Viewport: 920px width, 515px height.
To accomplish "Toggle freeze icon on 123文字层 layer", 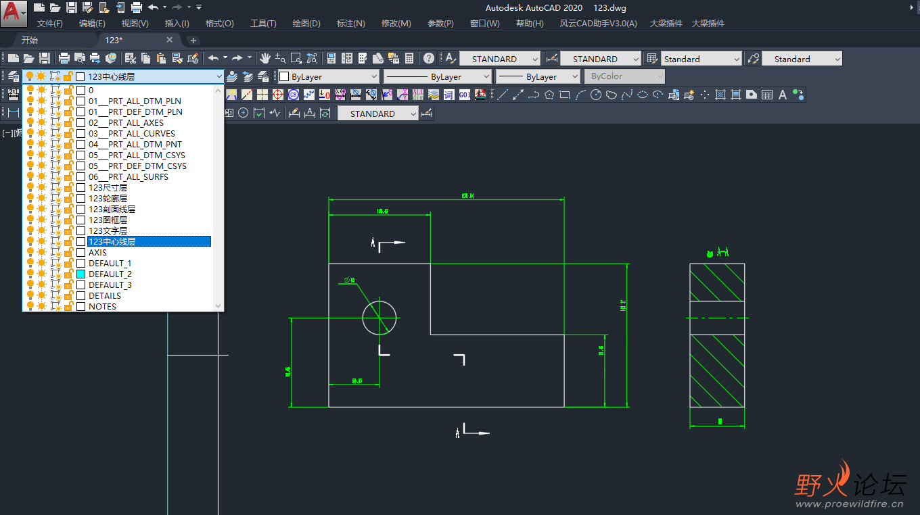I will tap(41, 230).
